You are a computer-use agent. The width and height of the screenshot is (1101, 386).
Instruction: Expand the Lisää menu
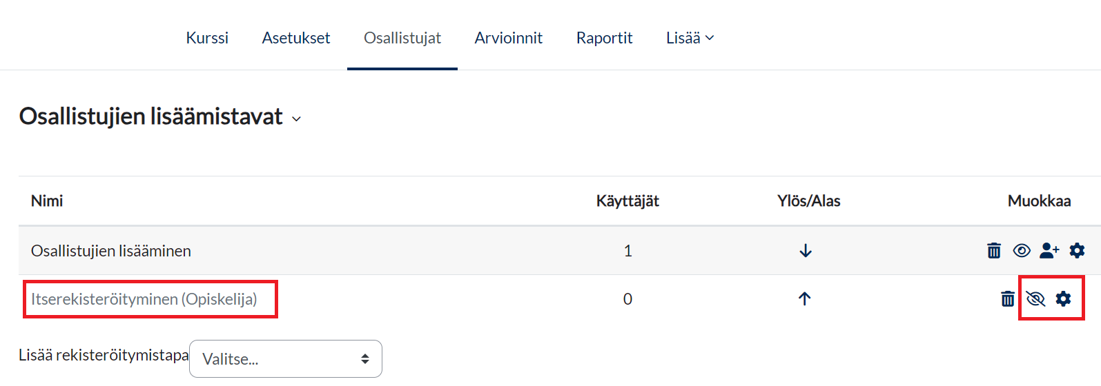click(690, 38)
